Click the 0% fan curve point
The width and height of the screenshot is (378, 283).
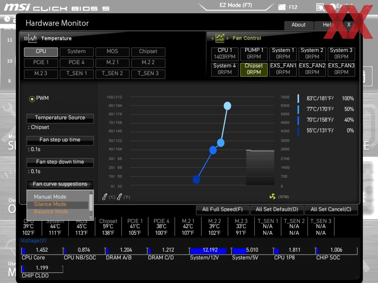197,180
